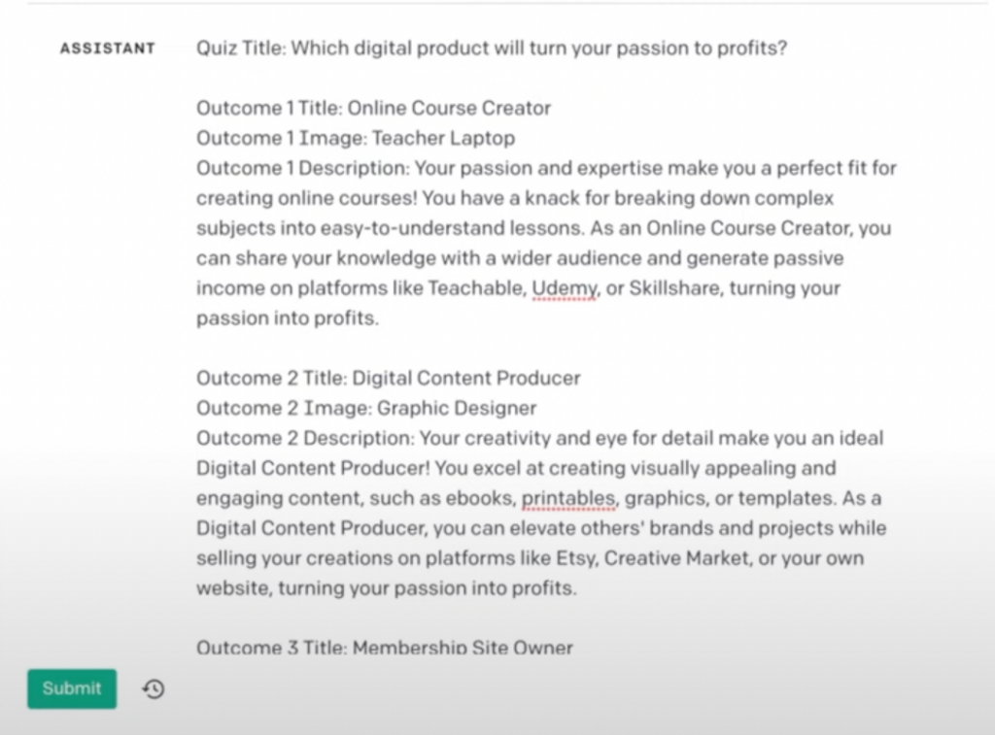Click the text 'Teacher Laptop'
Viewport: 995px width, 735px height.
[x=443, y=138]
